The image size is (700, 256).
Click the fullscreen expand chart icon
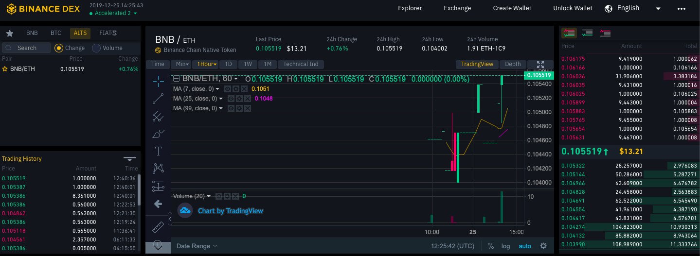[x=540, y=64]
